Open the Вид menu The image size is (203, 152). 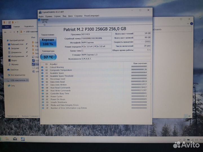64,16
